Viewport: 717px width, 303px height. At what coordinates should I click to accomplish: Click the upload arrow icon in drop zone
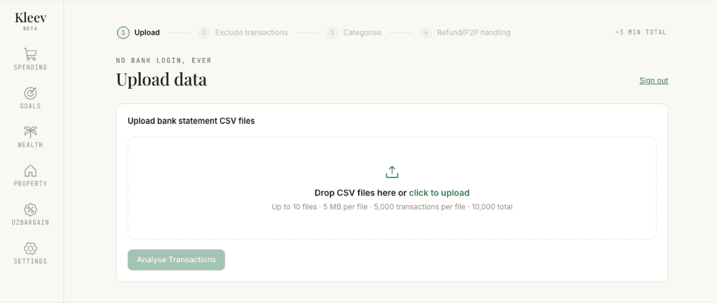pyautogui.click(x=392, y=172)
